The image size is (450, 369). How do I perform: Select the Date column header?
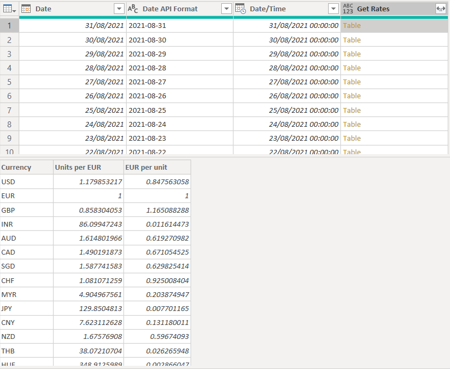(x=72, y=9)
